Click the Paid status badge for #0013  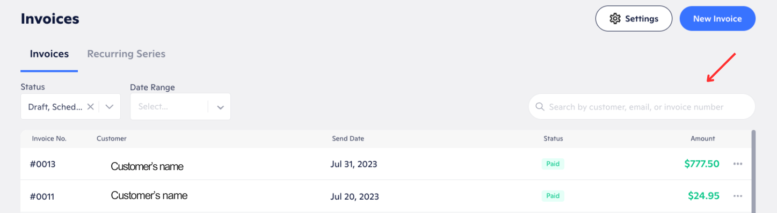pyautogui.click(x=553, y=164)
